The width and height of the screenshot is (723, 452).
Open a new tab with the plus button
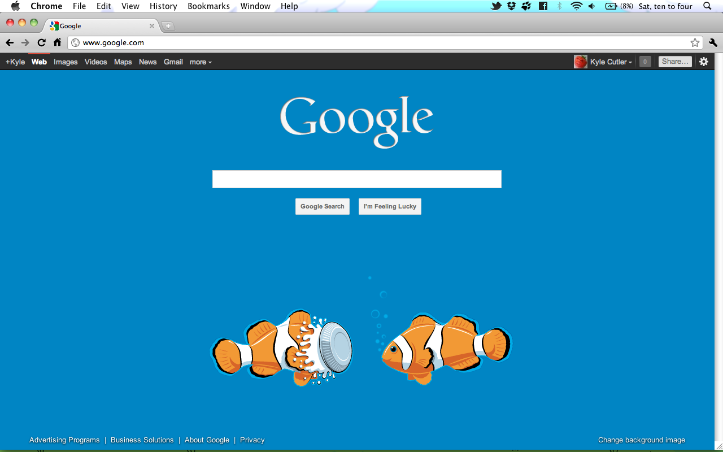click(168, 26)
